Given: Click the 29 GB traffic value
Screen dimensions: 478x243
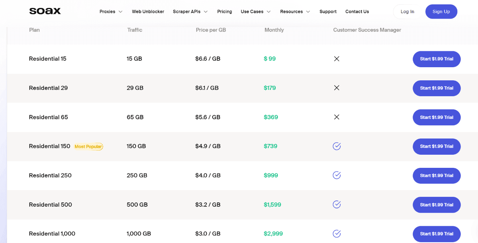Looking at the screenshot, I should [x=135, y=88].
